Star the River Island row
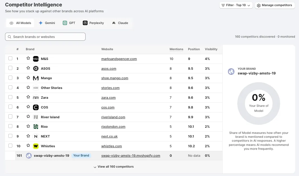The height and width of the screenshot is (176, 299). 28,116
